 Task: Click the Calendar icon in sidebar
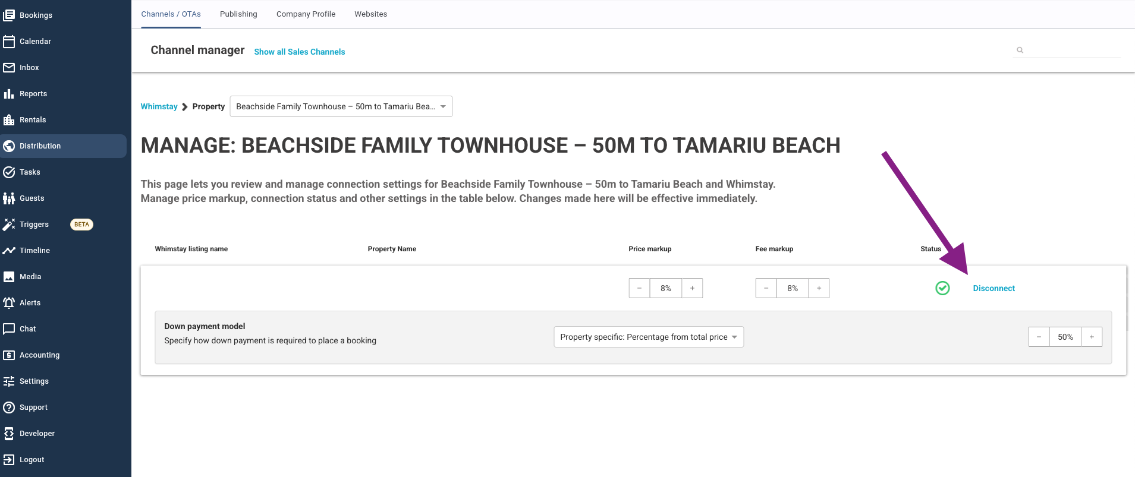tap(9, 42)
